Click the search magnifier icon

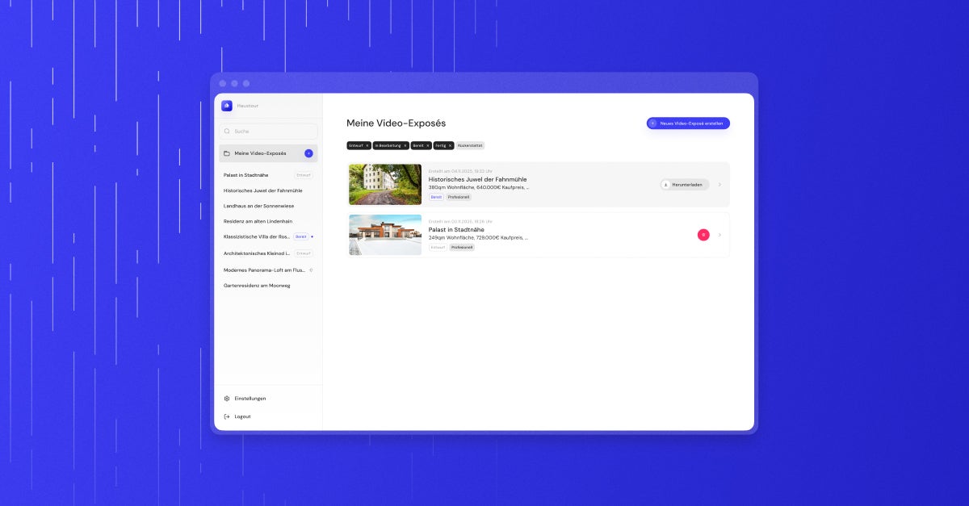point(227,131)
